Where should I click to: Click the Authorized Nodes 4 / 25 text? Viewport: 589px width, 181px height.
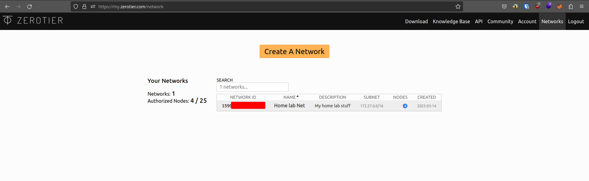[x=177, y=101]
